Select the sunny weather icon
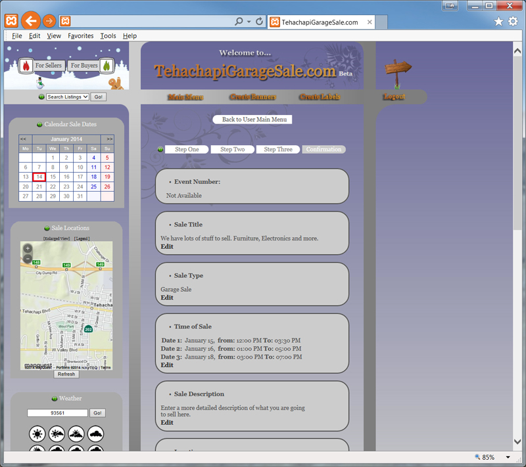 click(x=37, y=434)
